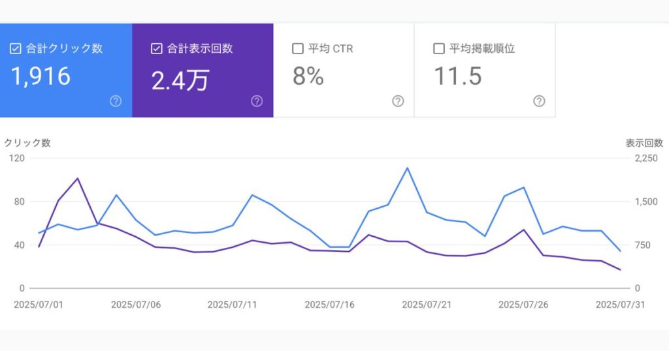Open help icon on 合計クリック数 card
The height and width of the screenshot is (351, 669).
coord(116,101)
